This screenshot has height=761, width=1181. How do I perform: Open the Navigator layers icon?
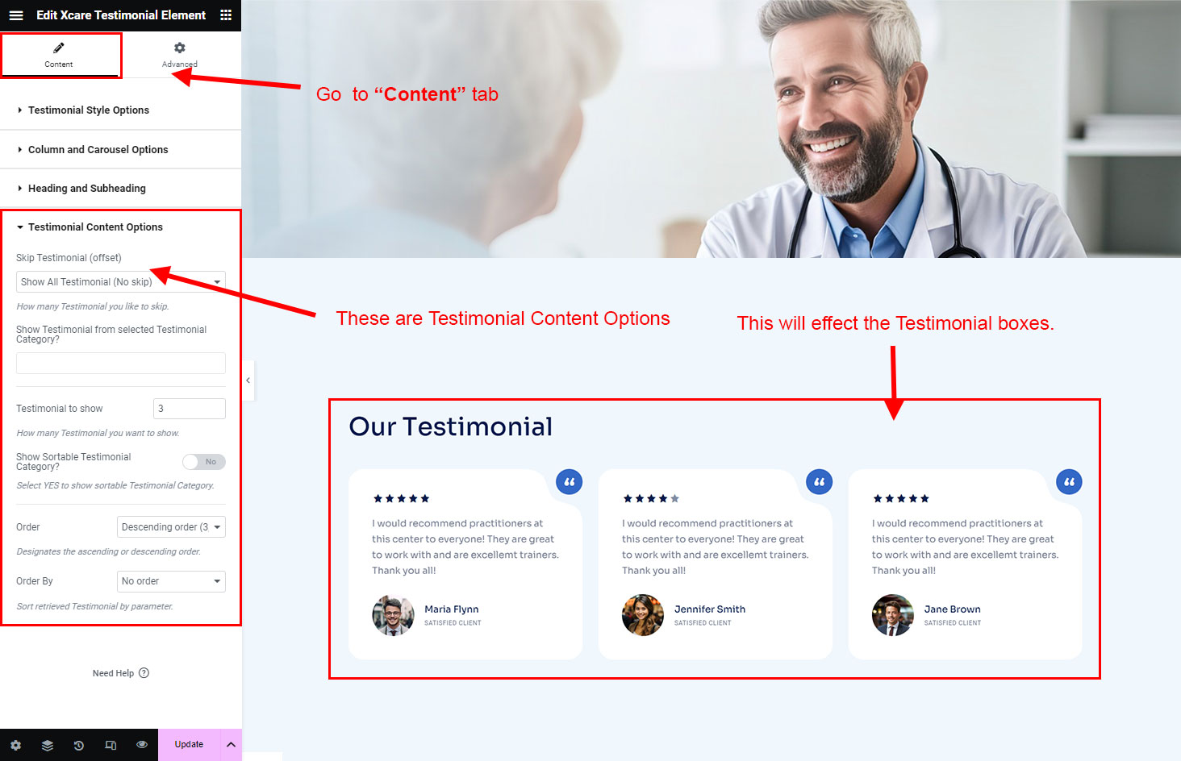pos(48,745)
